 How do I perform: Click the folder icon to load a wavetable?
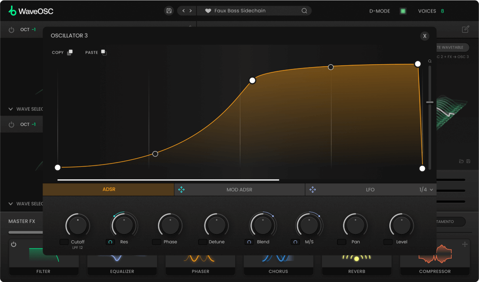point(460,161)
